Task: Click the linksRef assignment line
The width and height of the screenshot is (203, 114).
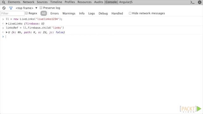Action: pyautogui.click(x=35, y=28)
